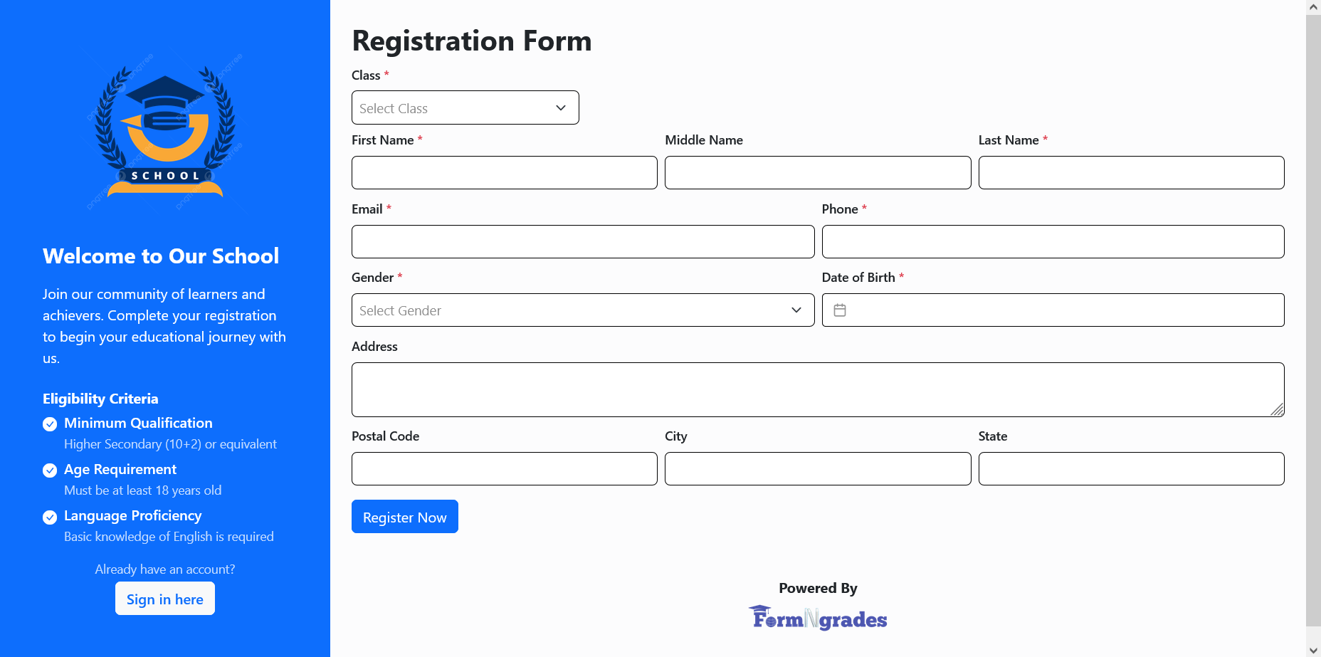Viewport: 1321px width, 657px height.
Task: Click the Register Now button
Action: click(404, 516)
